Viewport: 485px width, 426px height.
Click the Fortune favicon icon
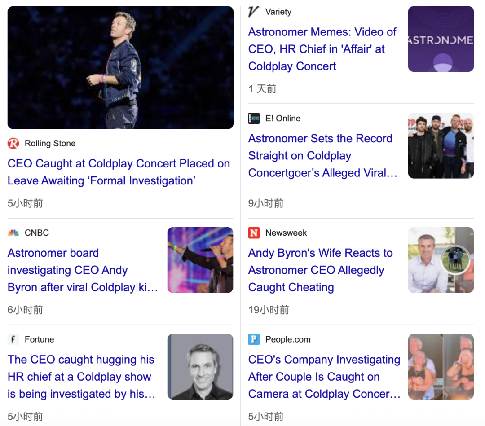(13, 339)
